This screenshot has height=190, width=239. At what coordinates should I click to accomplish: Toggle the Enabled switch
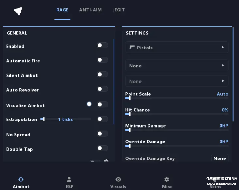102,45
